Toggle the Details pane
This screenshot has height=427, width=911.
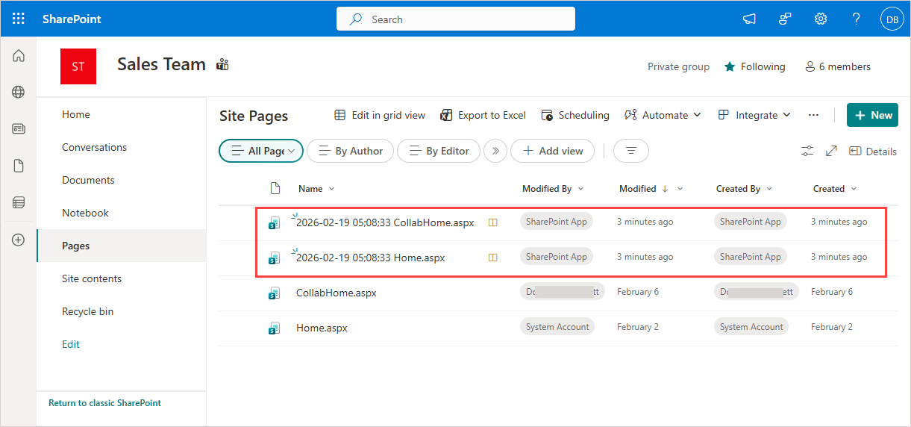(873, 152)
